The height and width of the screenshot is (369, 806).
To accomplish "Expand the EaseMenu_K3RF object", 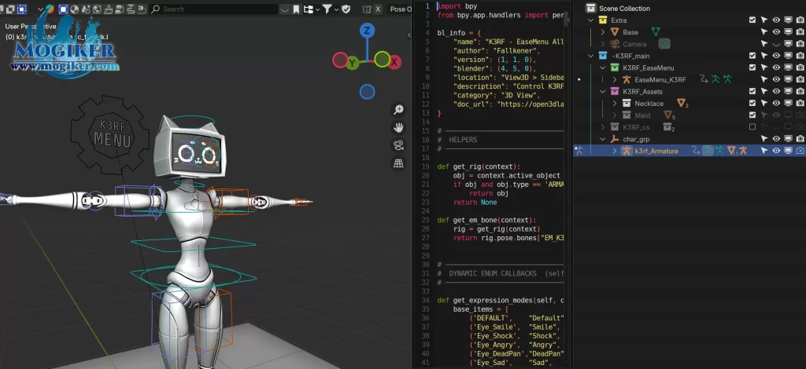I will [x=615, y=79].
